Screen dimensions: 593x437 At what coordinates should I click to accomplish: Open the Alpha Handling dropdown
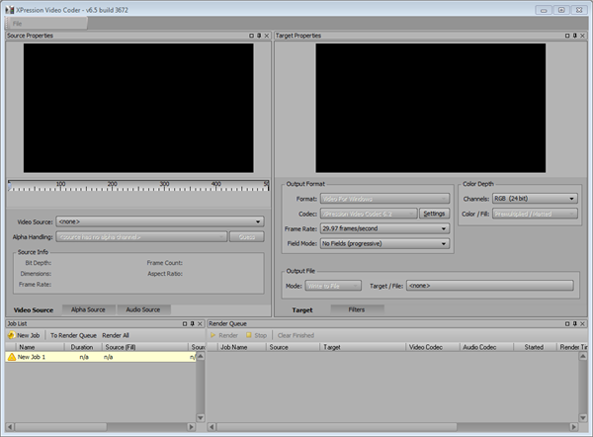(141, 237)
